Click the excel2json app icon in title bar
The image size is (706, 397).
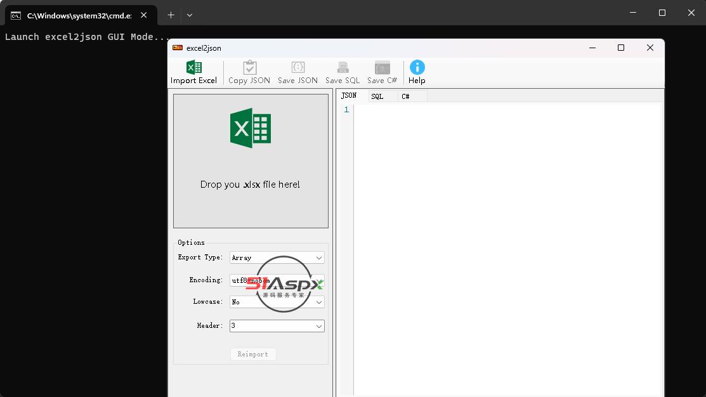(178, 48)
